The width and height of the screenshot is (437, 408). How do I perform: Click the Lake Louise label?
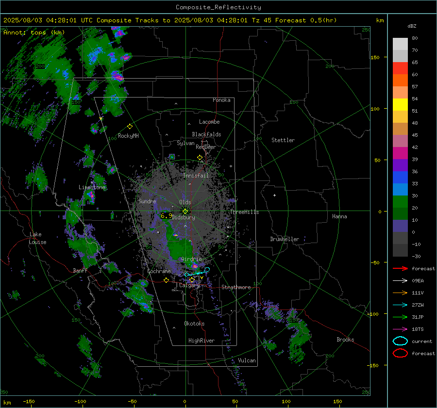click(37, 238)
